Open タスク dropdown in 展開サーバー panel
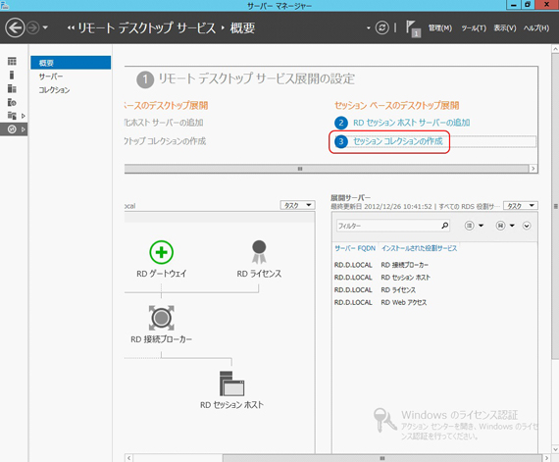The height and width of the screenshot is (462, 559). 521,206
